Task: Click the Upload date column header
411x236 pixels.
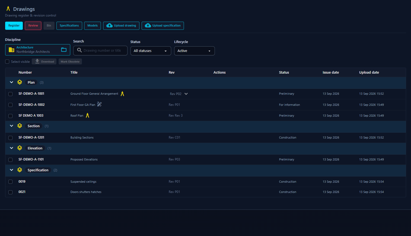Action: click(x=369, y=73)
